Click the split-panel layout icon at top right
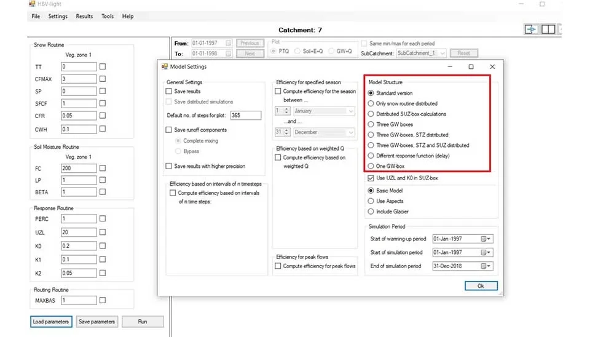Viewport: 590px width, 337px height. (548, 30)
